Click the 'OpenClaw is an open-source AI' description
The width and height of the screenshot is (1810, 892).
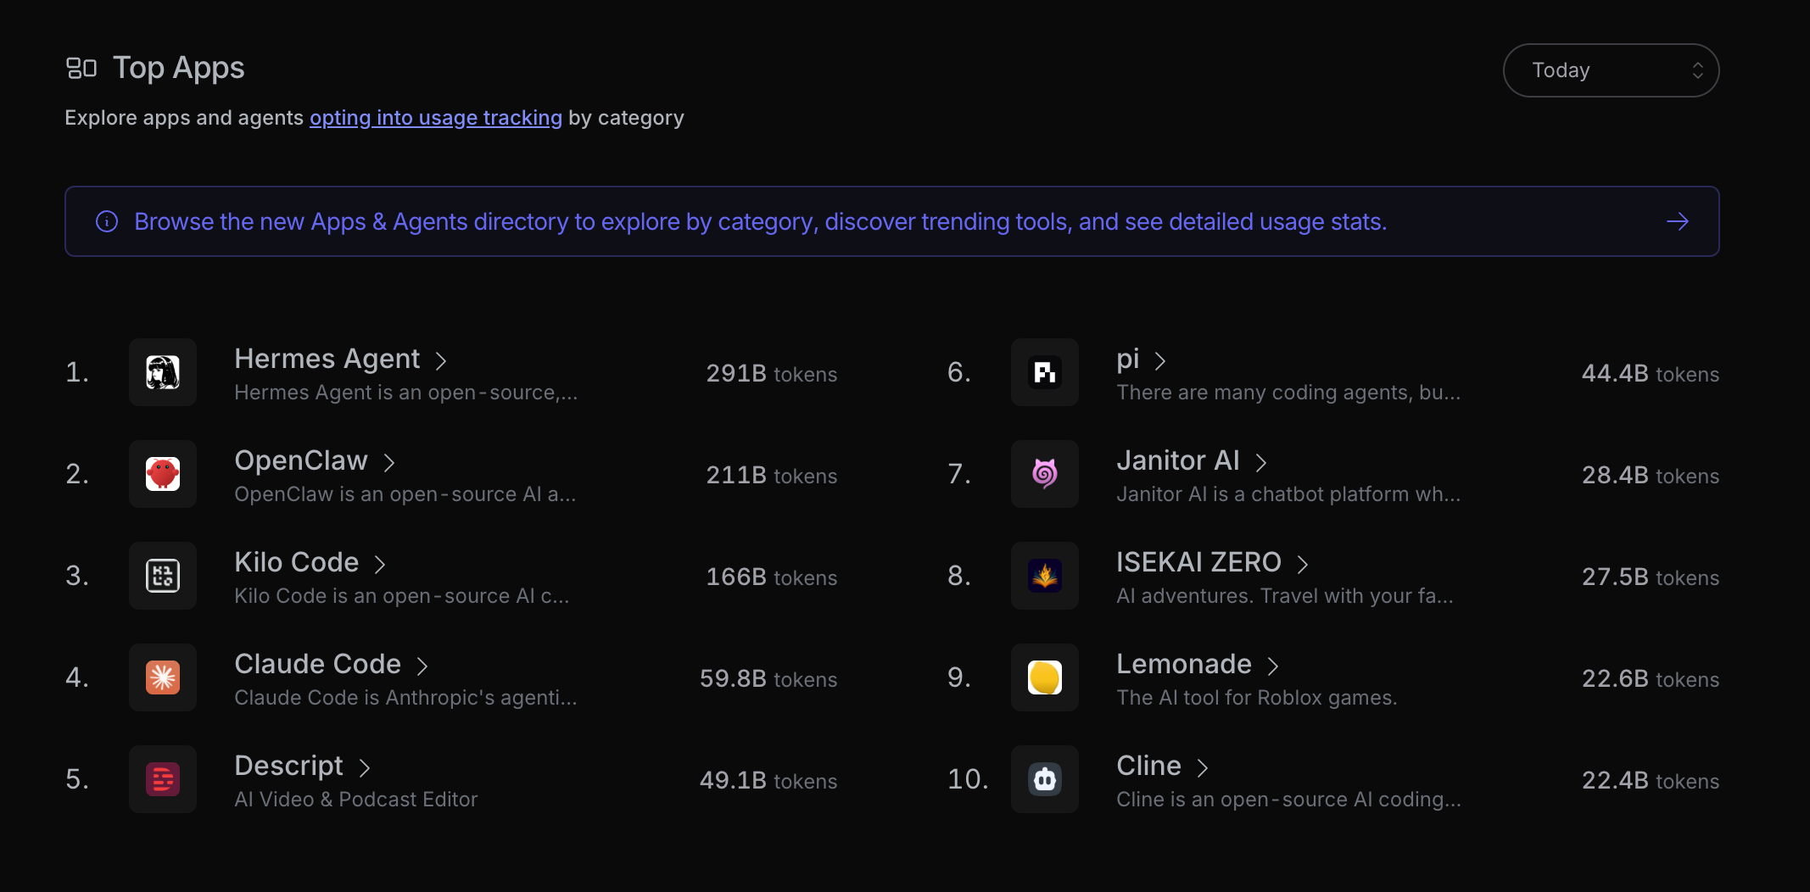pyautogui.click(x=405, y=494)
